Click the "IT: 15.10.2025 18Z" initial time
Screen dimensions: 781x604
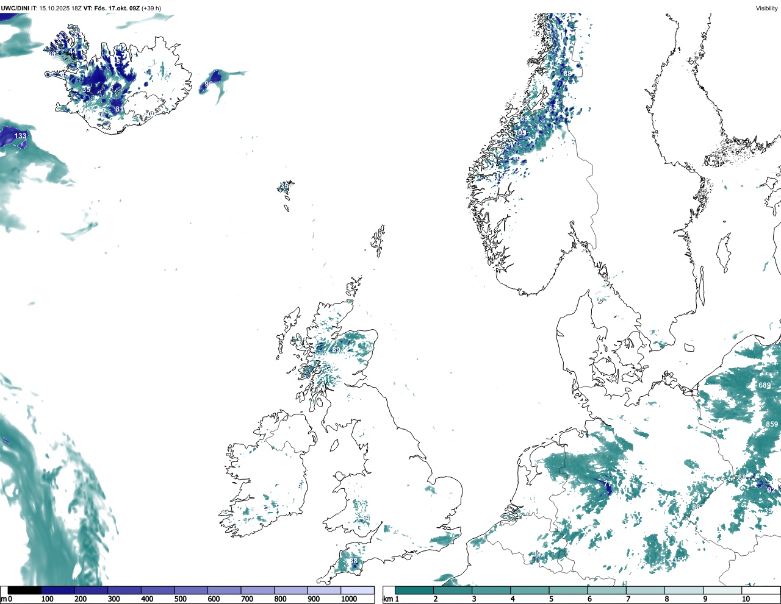(56, 8)
